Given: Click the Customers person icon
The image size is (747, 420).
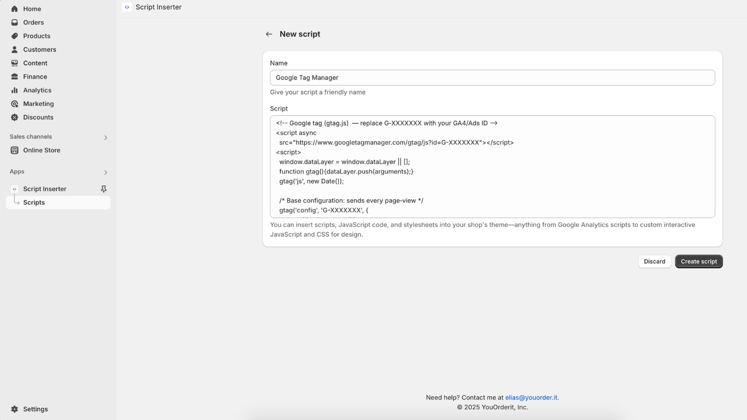Looking at the screenshot, I should (x=14, y=49).
